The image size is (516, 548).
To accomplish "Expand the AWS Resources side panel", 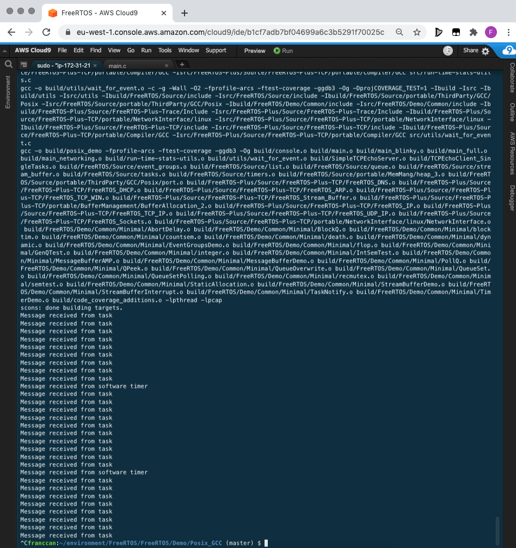I will tap(512, 153).
